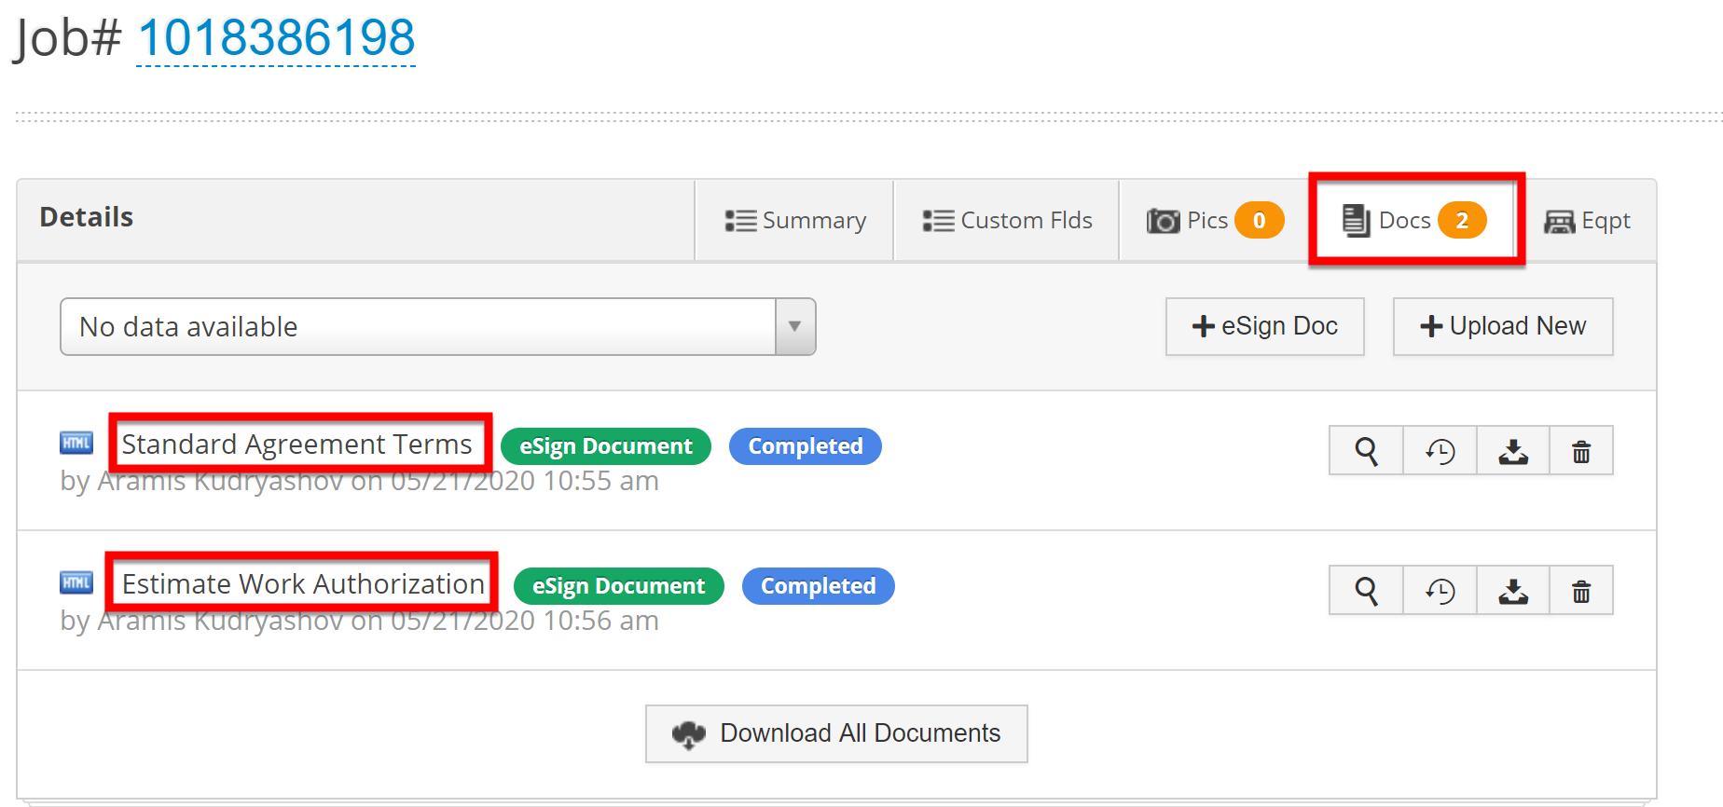Open the Eqpt tab
The height and width of the screenshot is (807, 1723).
tap(1587, 221)
